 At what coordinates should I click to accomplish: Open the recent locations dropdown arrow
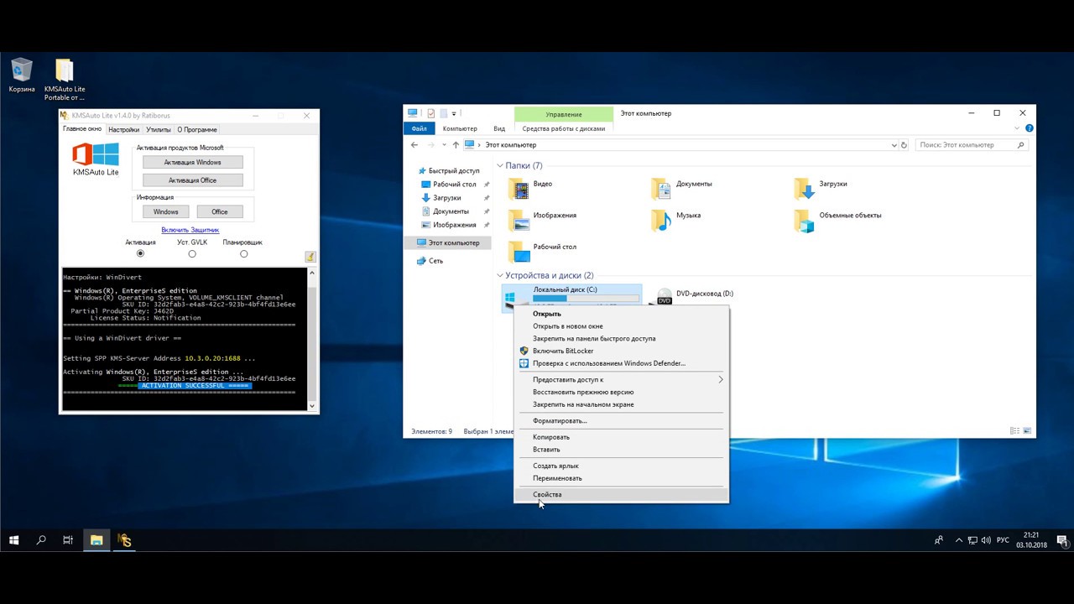coord(443,145)
